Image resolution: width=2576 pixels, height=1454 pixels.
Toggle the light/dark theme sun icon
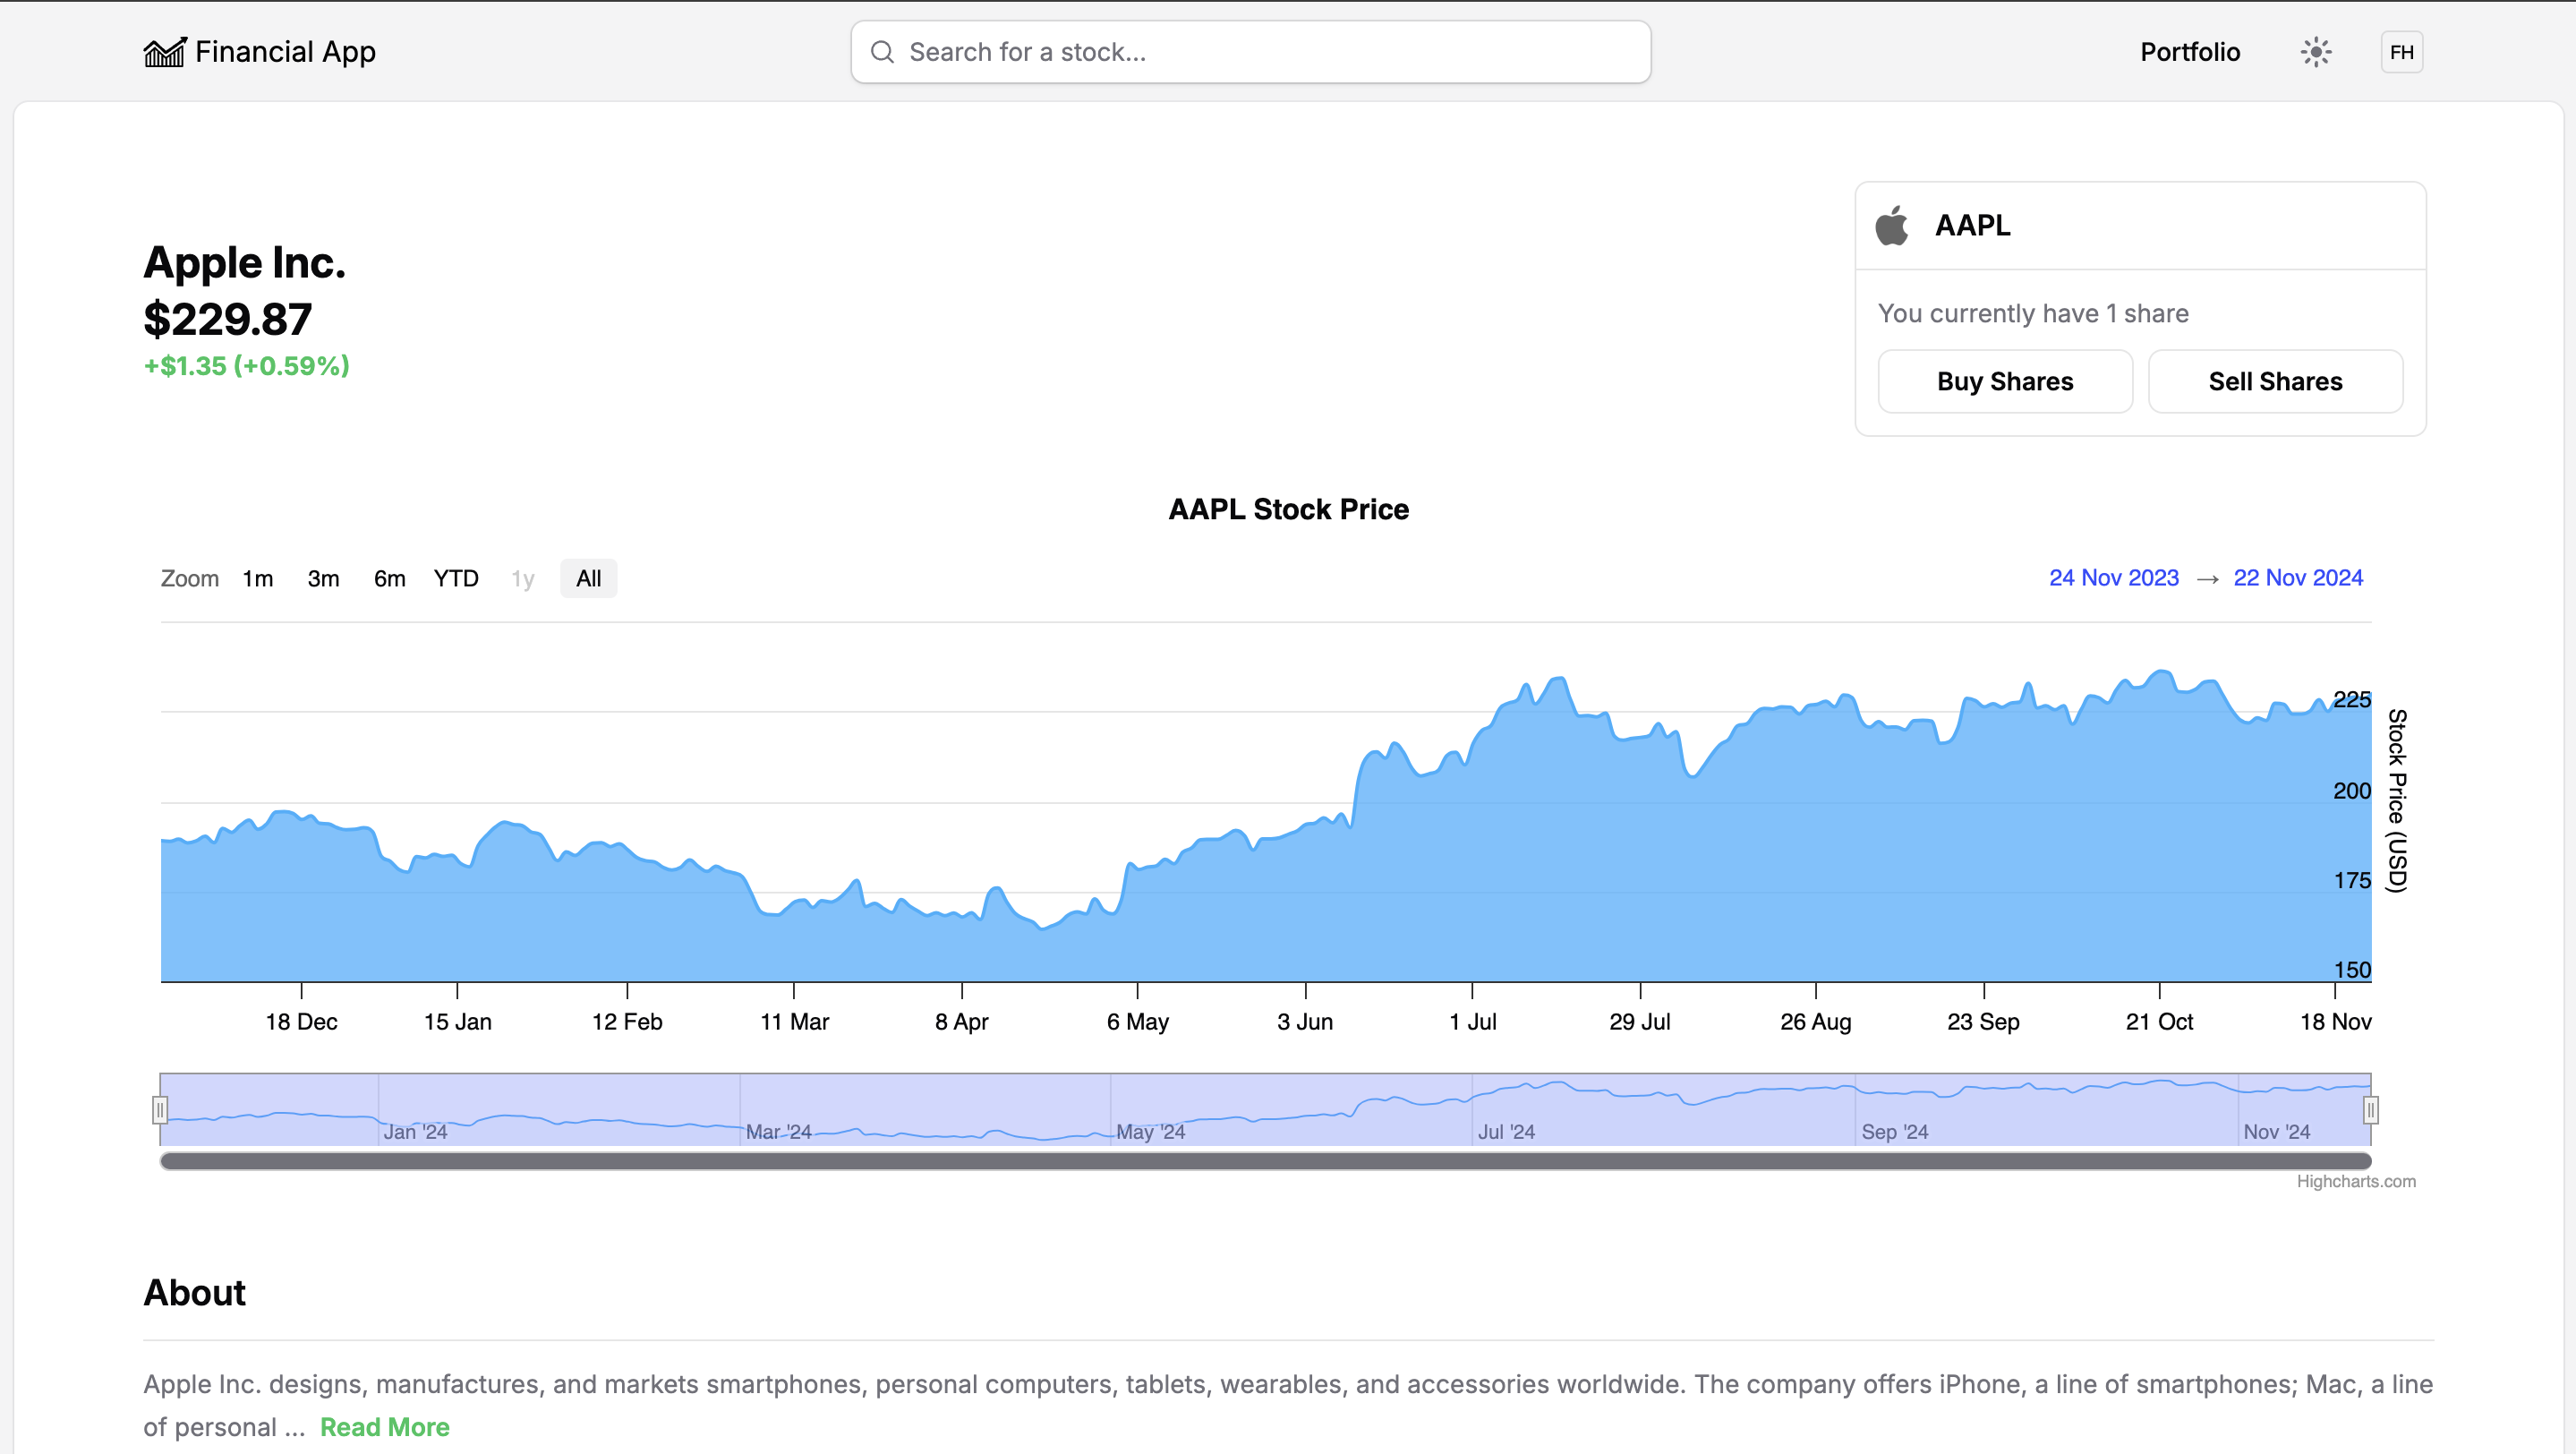(x=2316, y=52)
